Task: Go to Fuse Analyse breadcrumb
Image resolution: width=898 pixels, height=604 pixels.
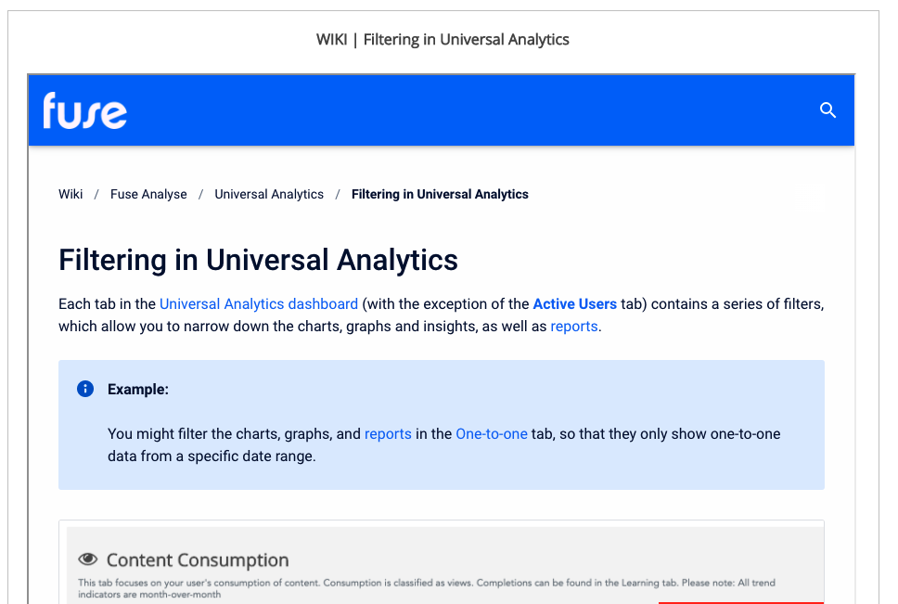Action: 148,194
